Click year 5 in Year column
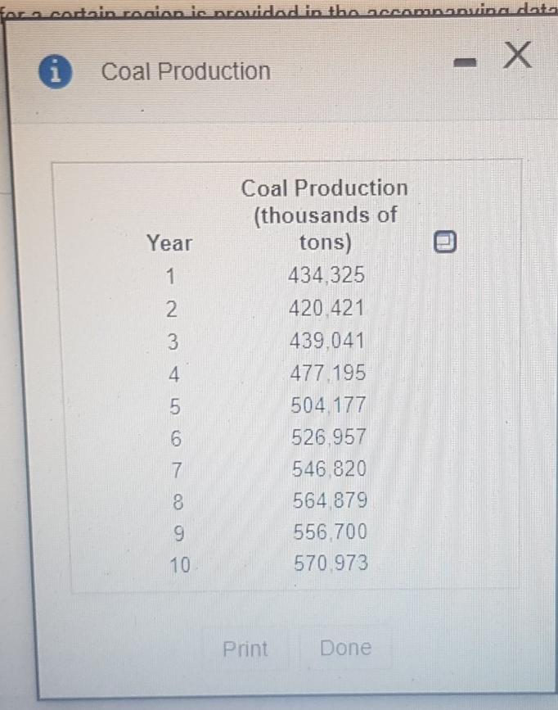 pyautogui.click(x=175, y=407)
